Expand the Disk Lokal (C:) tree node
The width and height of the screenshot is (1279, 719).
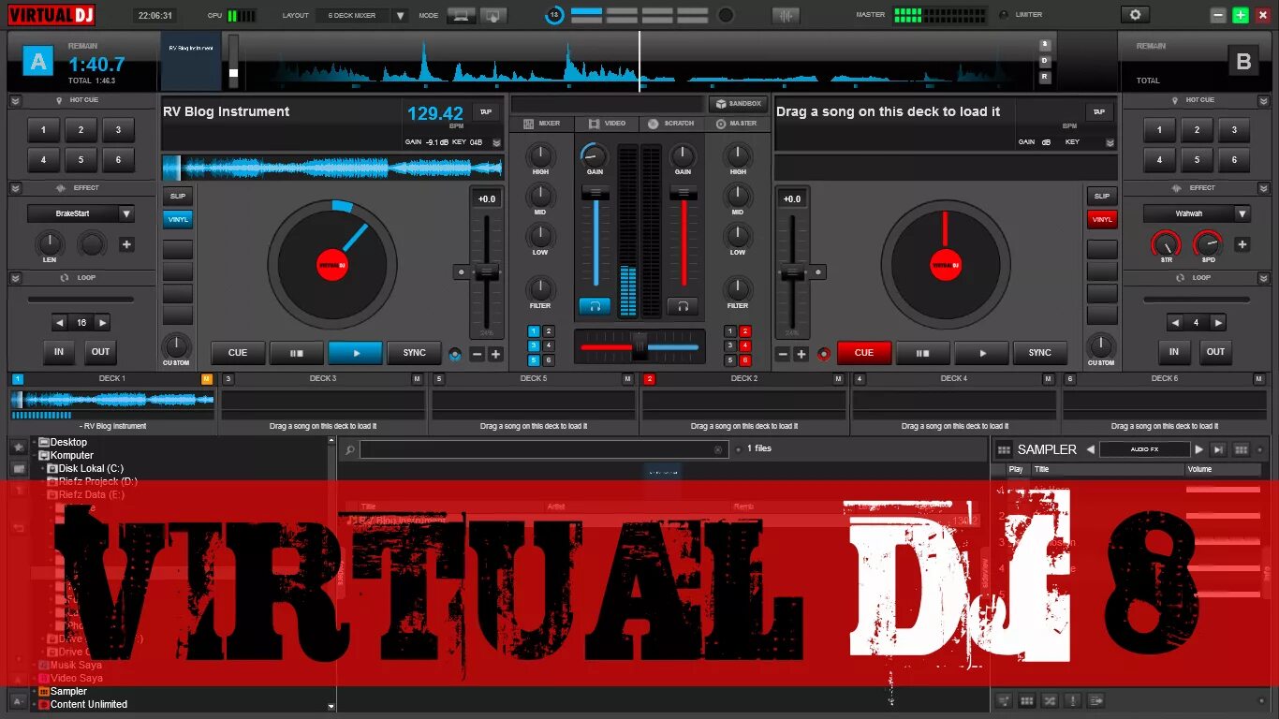coord(43,468)
